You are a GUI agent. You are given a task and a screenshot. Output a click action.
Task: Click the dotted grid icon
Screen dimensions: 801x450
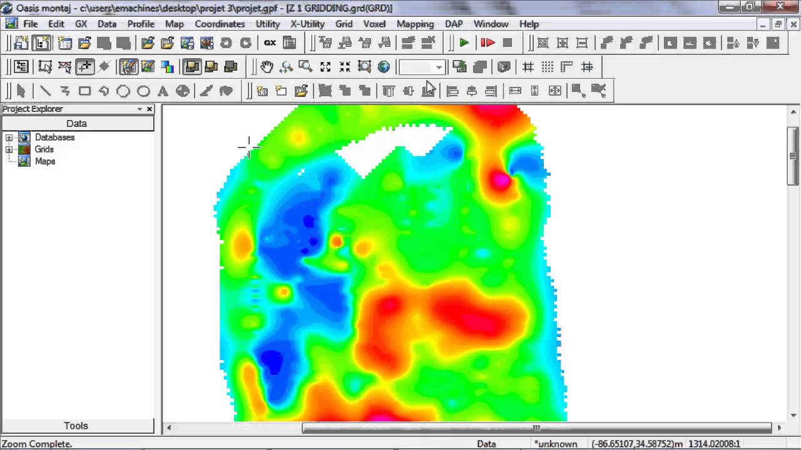pyautogui.click(x=548, y=67)
